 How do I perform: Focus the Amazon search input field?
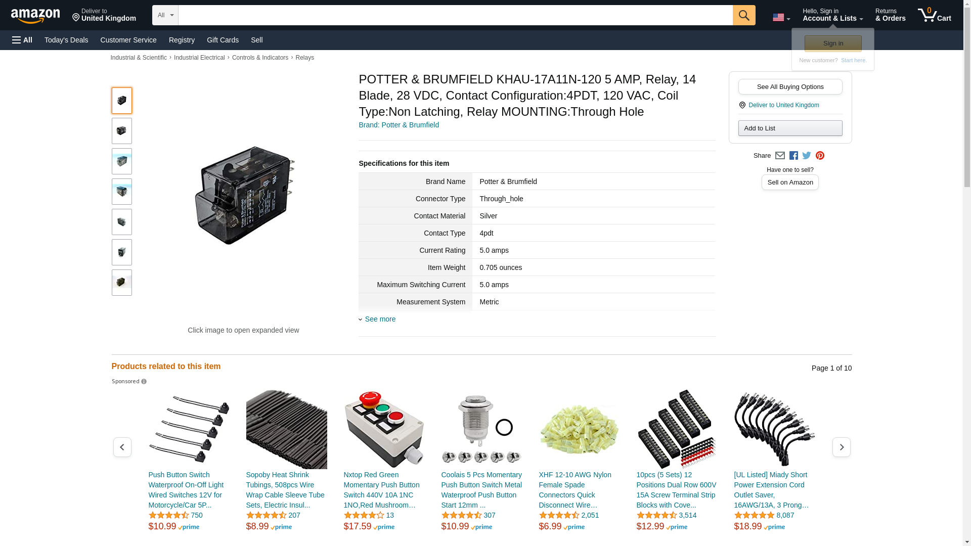coord(455,15)
